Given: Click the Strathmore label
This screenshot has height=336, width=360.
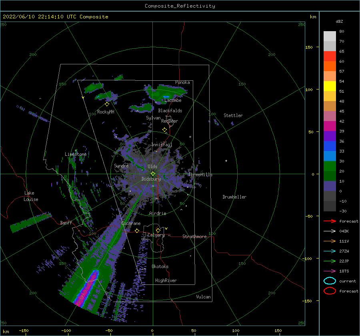Looking at the screenshot, I should 194,237.
